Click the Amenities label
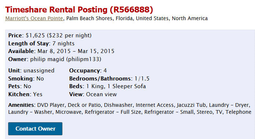255x139 pixels. pos(21,105)
